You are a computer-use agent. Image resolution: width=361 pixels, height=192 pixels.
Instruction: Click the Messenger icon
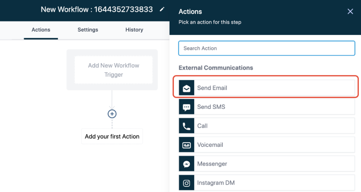pos(186,164)
